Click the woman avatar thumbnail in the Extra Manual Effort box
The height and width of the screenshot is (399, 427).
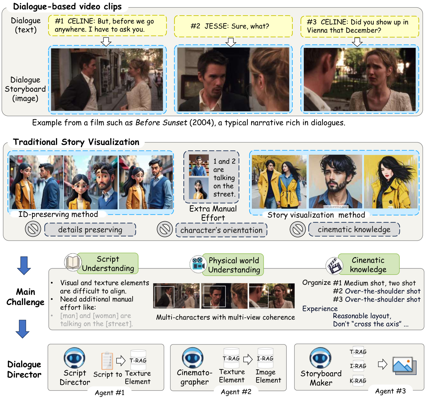pyautogui.click(x=199, y=188)
